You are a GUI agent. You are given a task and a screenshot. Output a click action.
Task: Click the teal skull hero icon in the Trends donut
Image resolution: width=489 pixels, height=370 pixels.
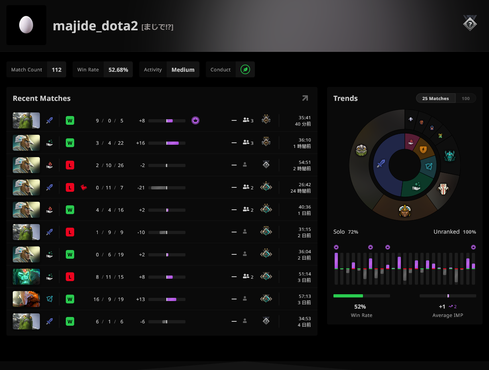coord(450,155)
